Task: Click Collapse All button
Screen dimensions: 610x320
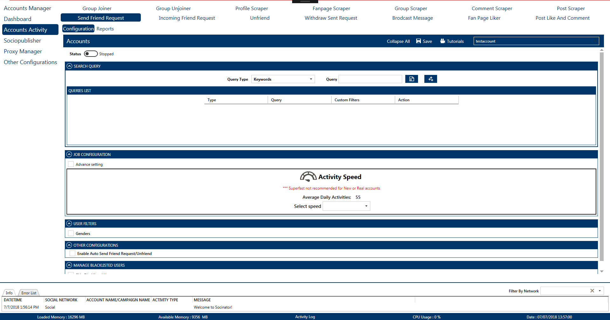Action: (x=398, y=41)
